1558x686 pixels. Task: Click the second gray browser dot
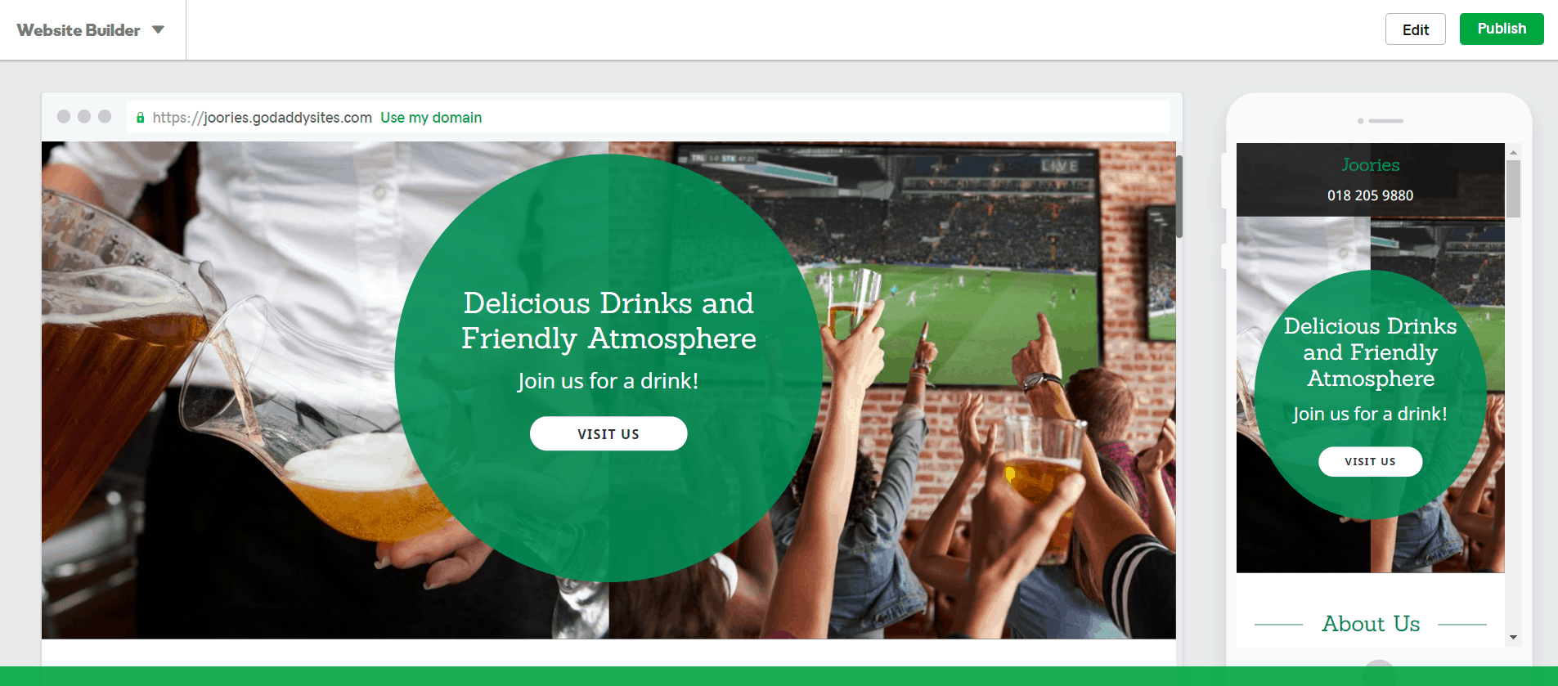(84, 116)
